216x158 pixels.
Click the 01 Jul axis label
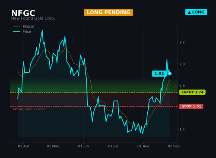coord(113,146)
